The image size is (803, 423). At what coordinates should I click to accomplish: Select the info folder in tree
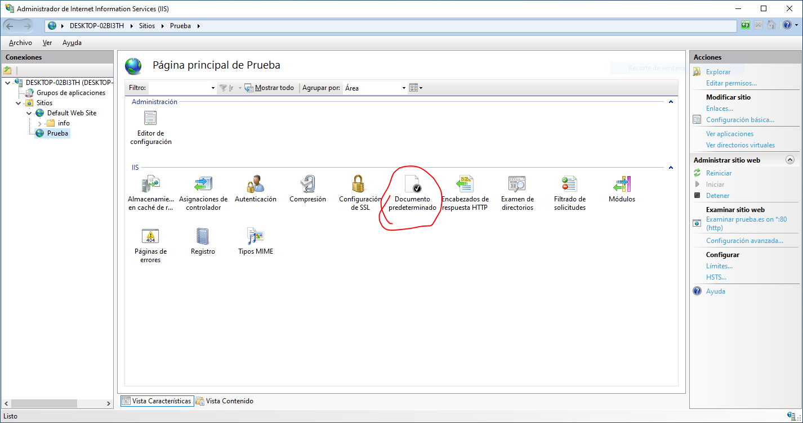[x=64, y=123]
